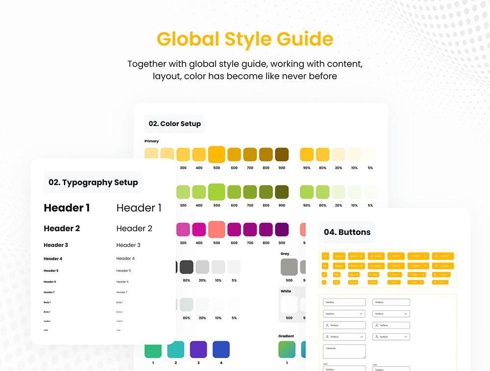
Task: Click user icon in left textbox without chevron
Action: click(327, 325)
